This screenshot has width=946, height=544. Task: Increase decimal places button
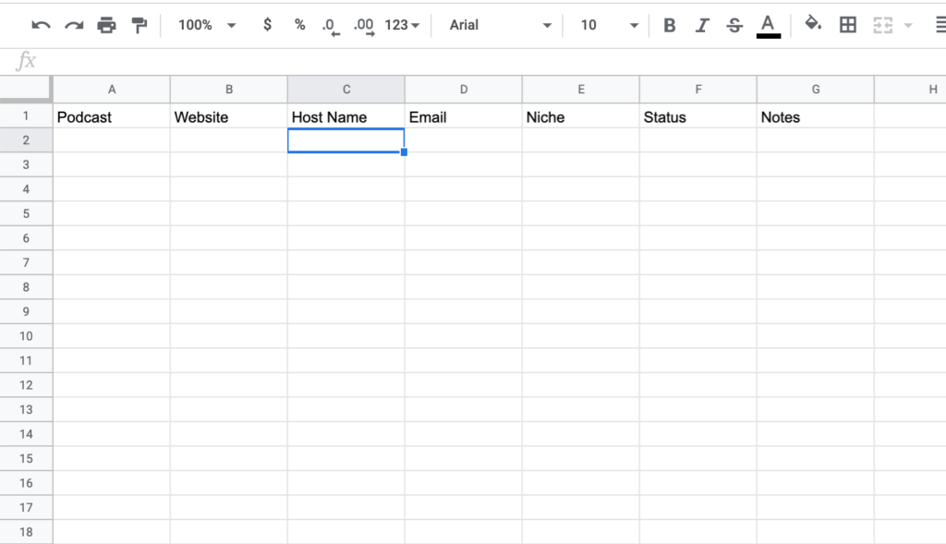pos(364,26)
